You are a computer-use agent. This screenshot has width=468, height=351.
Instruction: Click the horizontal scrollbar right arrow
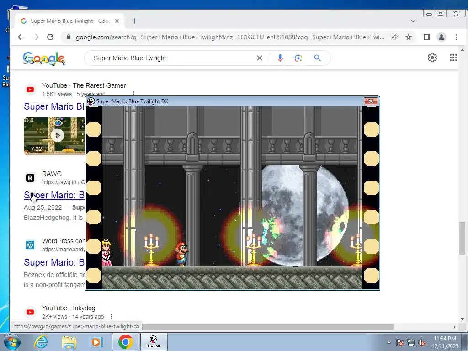point(455,327)
